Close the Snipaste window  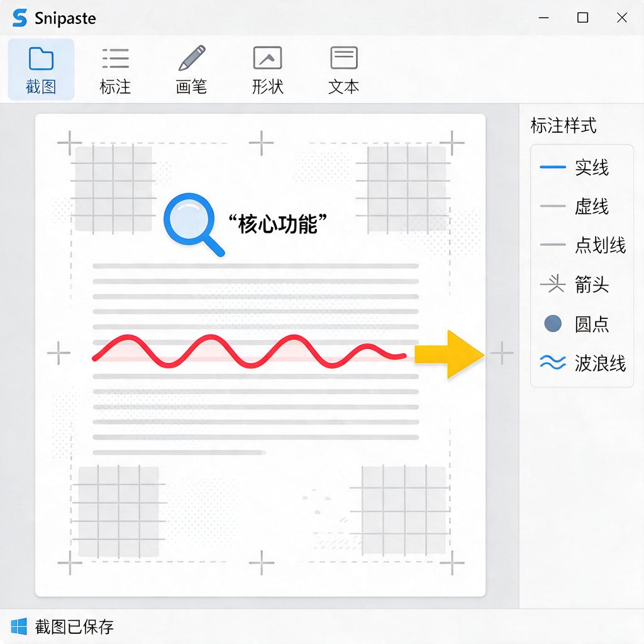tap(622, 18)
